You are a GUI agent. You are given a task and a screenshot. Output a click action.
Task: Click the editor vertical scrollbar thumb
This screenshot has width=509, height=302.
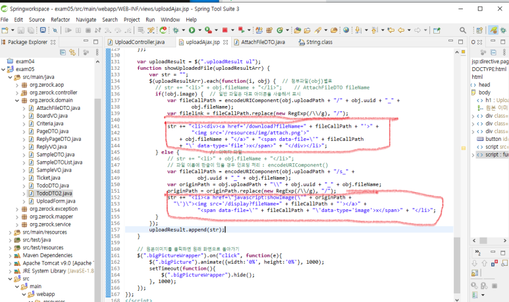pos(457,265)
